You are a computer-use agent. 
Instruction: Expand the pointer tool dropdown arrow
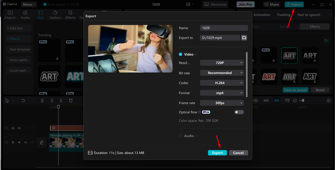(13, 101)
